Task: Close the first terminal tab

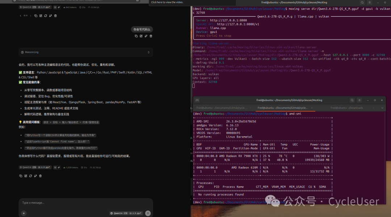Action: point(251,108)
